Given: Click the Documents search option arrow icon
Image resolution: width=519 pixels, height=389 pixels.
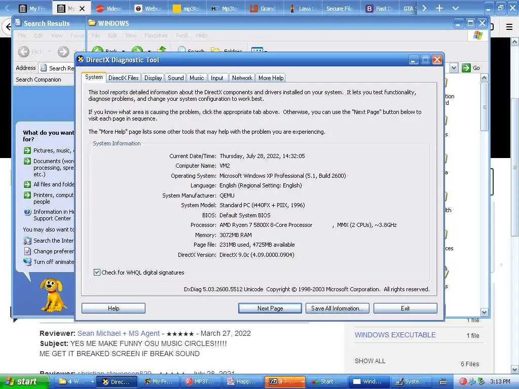Looking at the screenshot, I should [x=27, y=161].
